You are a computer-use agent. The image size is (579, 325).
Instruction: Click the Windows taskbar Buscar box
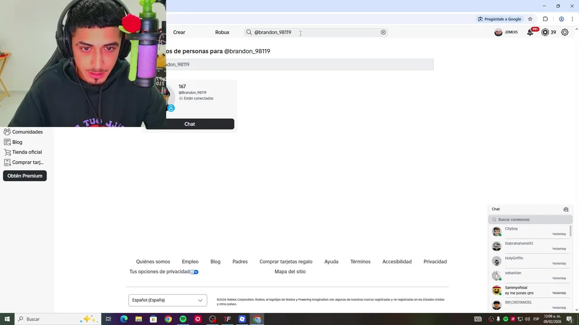[57, 319]
